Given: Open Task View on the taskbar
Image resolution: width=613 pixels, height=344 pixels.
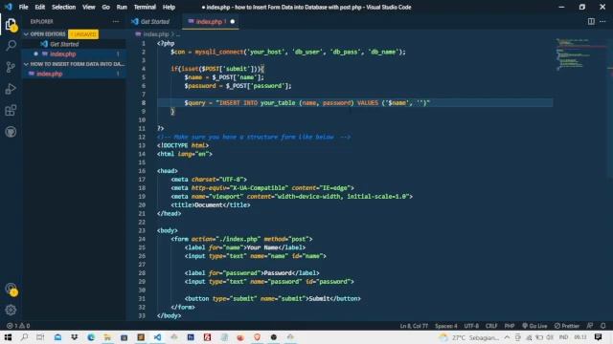Looking at the screenshot, I should coord(40,337).
